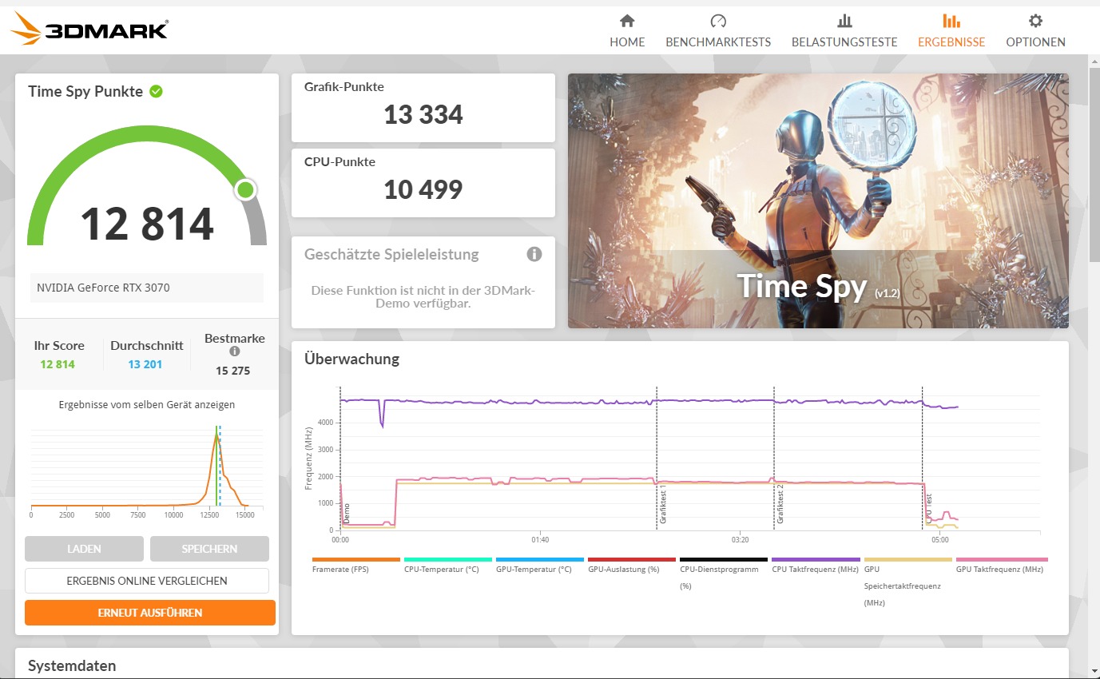Toggle the GPU Speichertaktfrequenz (MHz) legend entry

pyautogui.click(x=907, y=582)
